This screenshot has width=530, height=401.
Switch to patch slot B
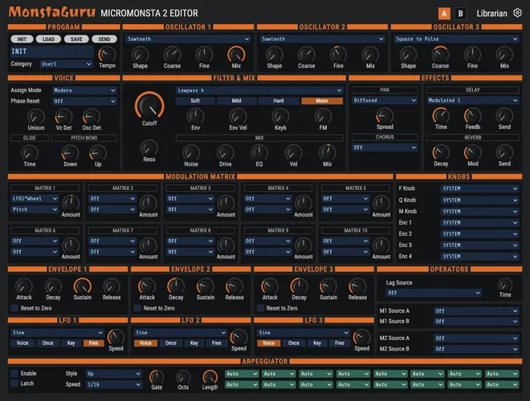pyautogui.click(x=460, y=13)
